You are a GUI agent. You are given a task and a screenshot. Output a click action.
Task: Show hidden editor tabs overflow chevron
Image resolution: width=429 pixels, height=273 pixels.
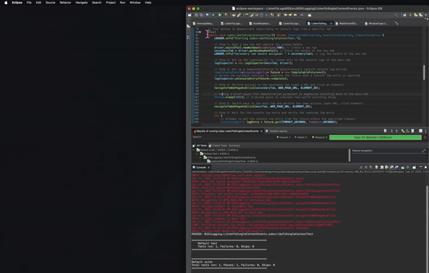[396, 24]
